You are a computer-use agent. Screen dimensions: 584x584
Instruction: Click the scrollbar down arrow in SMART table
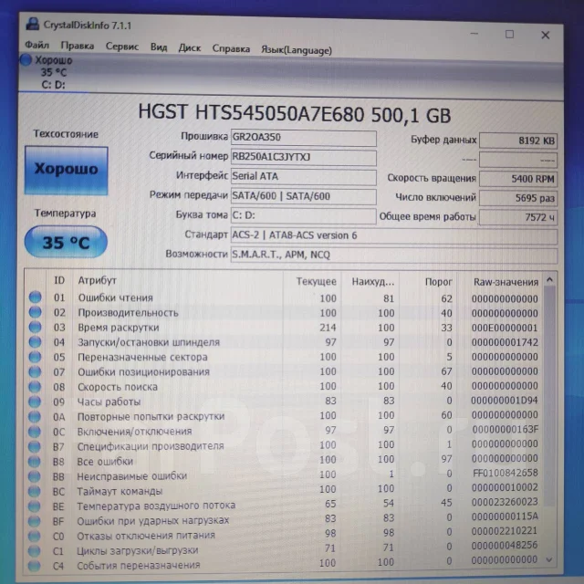pyautogui.click(x=549, y=559)
